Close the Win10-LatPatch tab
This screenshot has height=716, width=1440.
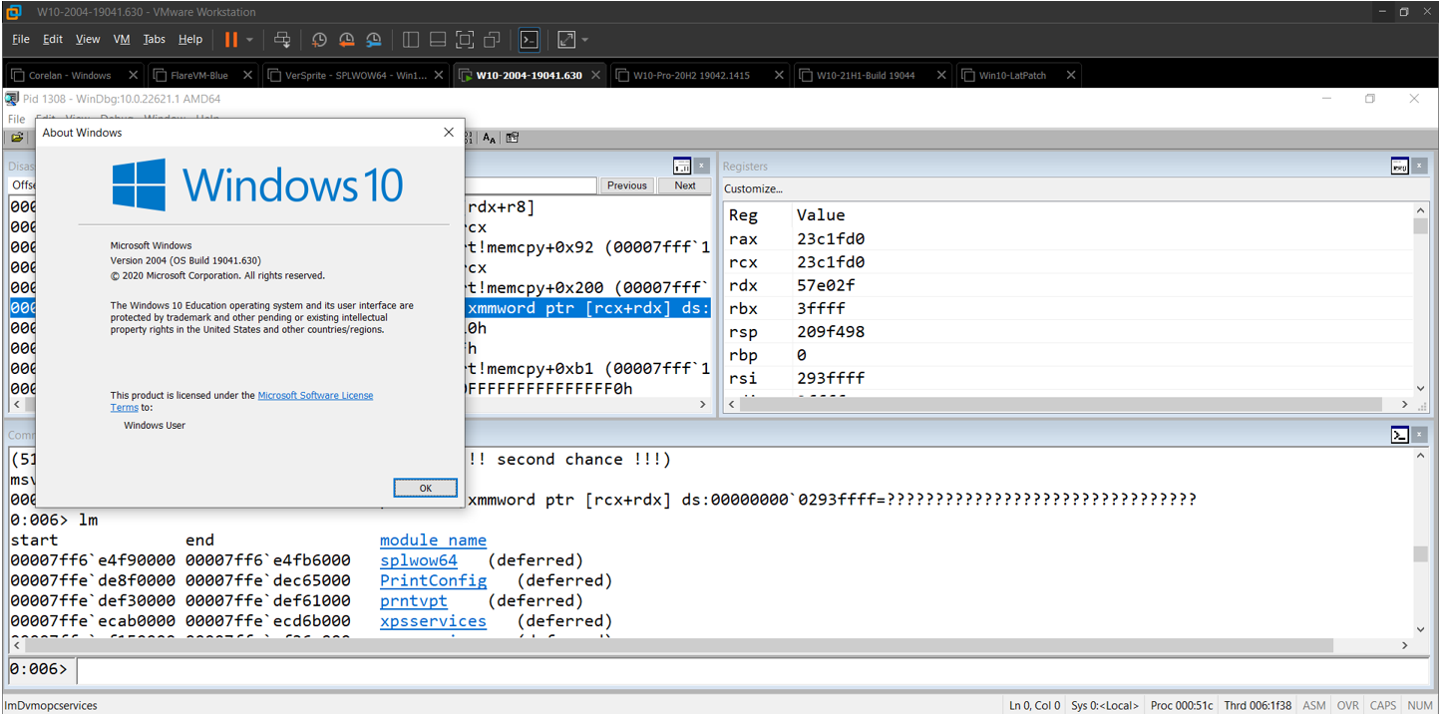[x=1071, y=75]
